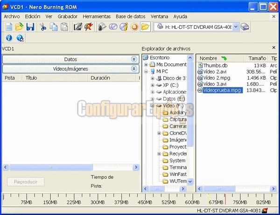This screenshot has width=280, height=215.
Task: Click the file list scroll right arrow
Action: [x=273, y=188]
